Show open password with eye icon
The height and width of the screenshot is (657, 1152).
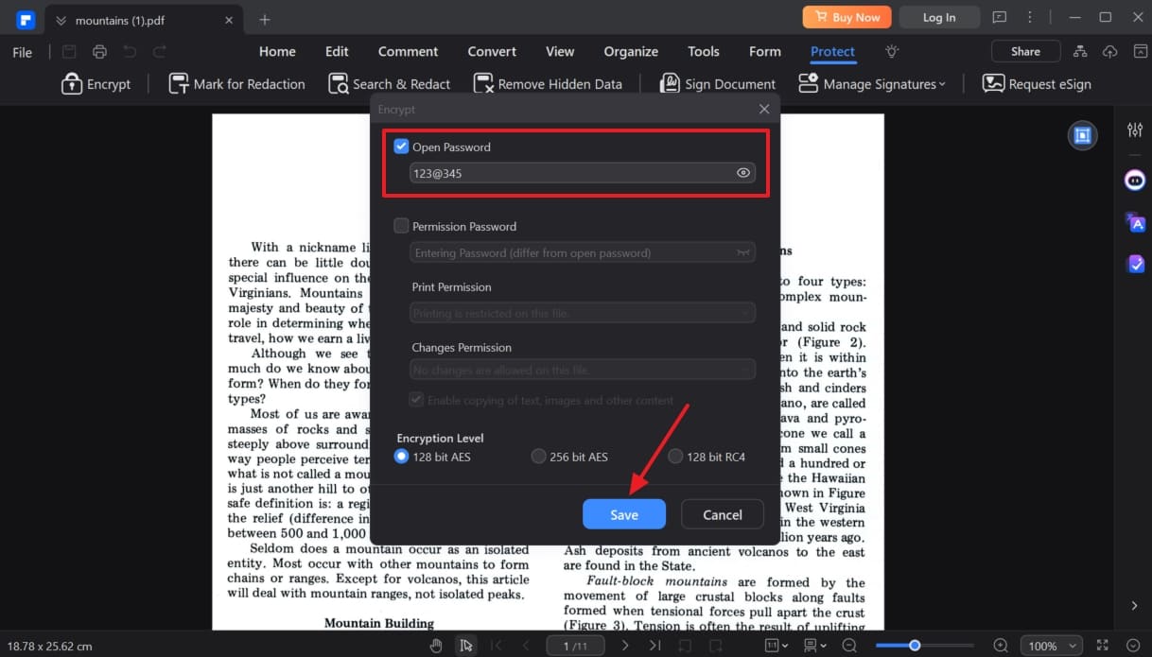743,173
